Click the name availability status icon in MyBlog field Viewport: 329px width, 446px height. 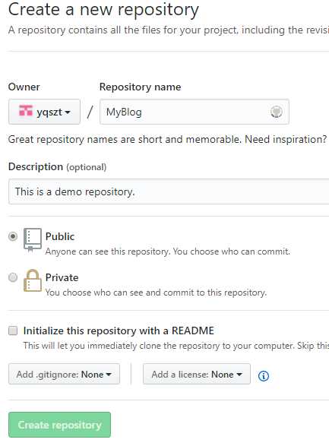276,112
